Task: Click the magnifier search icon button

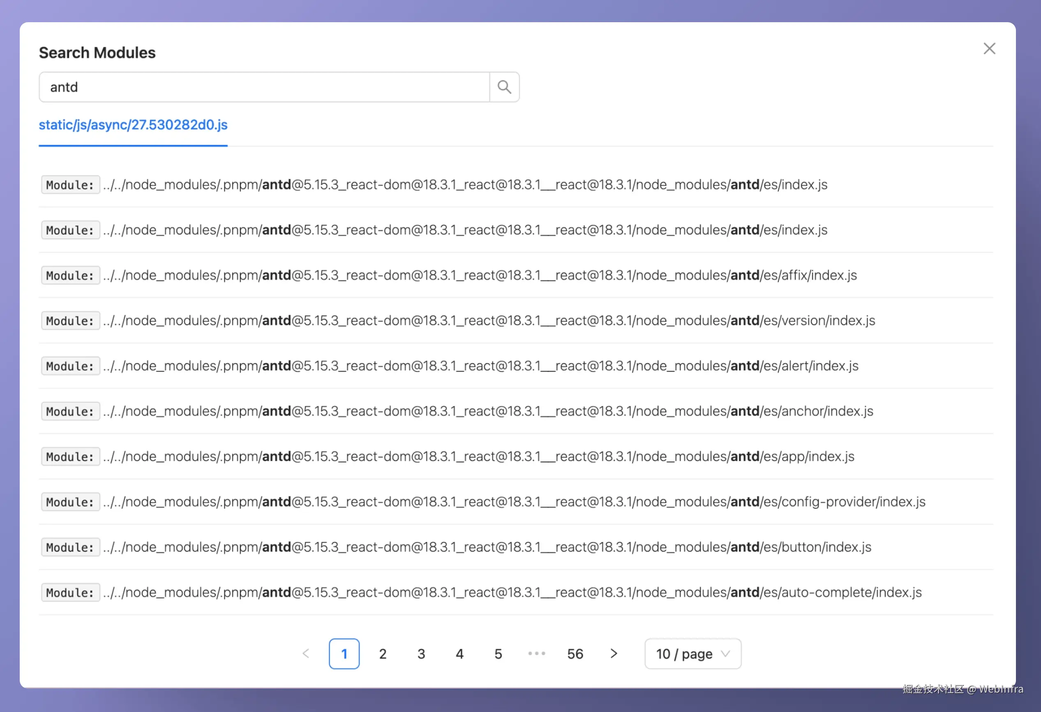Action: pyautogui.click(x=504, y=87)
